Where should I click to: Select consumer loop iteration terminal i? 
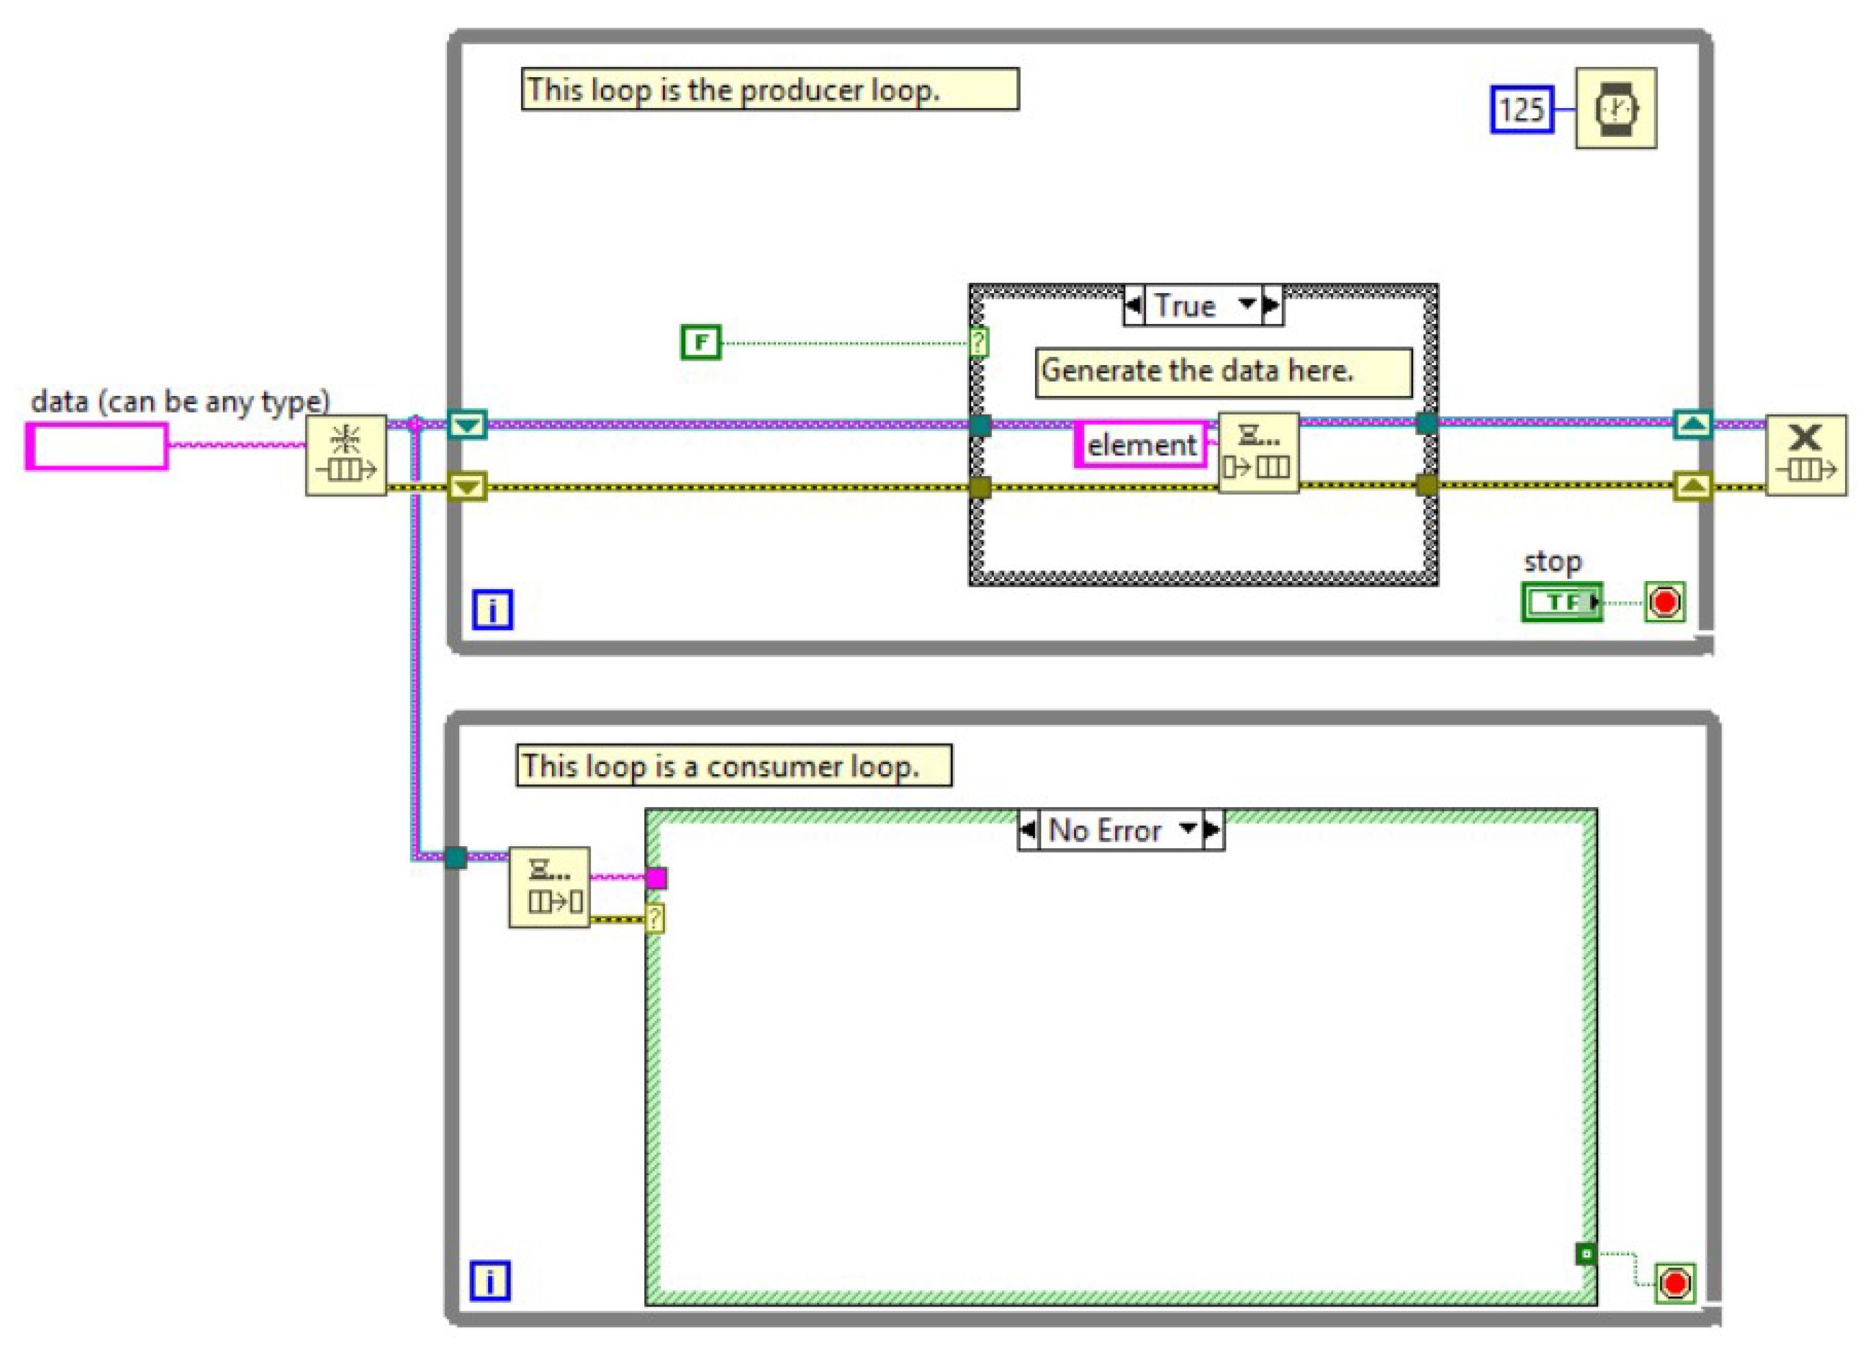(491, 1281)
